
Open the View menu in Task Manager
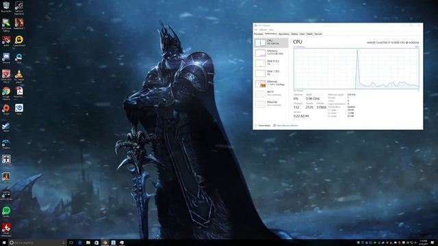click(271, 29)
